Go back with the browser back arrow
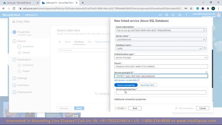This screenshot has width=222, height=125. pos(3,8)
